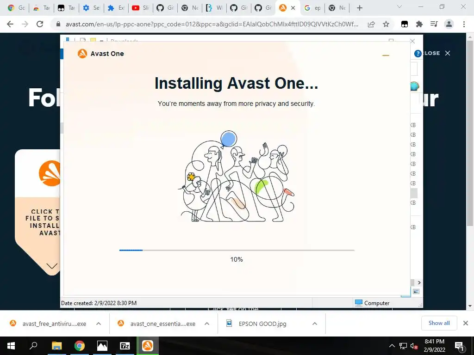
Task: Minimize the Avast One installer window
Action: (386, 55)
